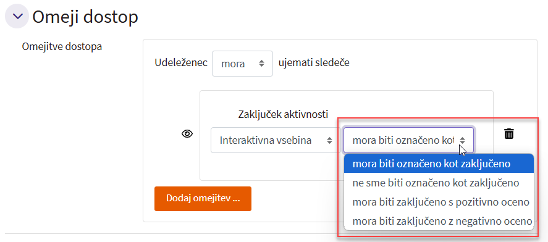
Task: Click the Zaključek aktivnosti label
Action: [x=283, y=114]
